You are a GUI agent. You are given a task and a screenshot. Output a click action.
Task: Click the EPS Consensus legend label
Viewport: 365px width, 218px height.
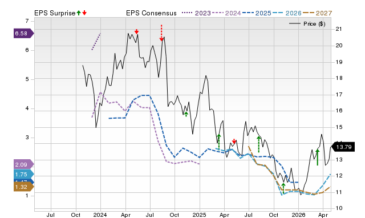pyautogui.click(x=151, y=13)
